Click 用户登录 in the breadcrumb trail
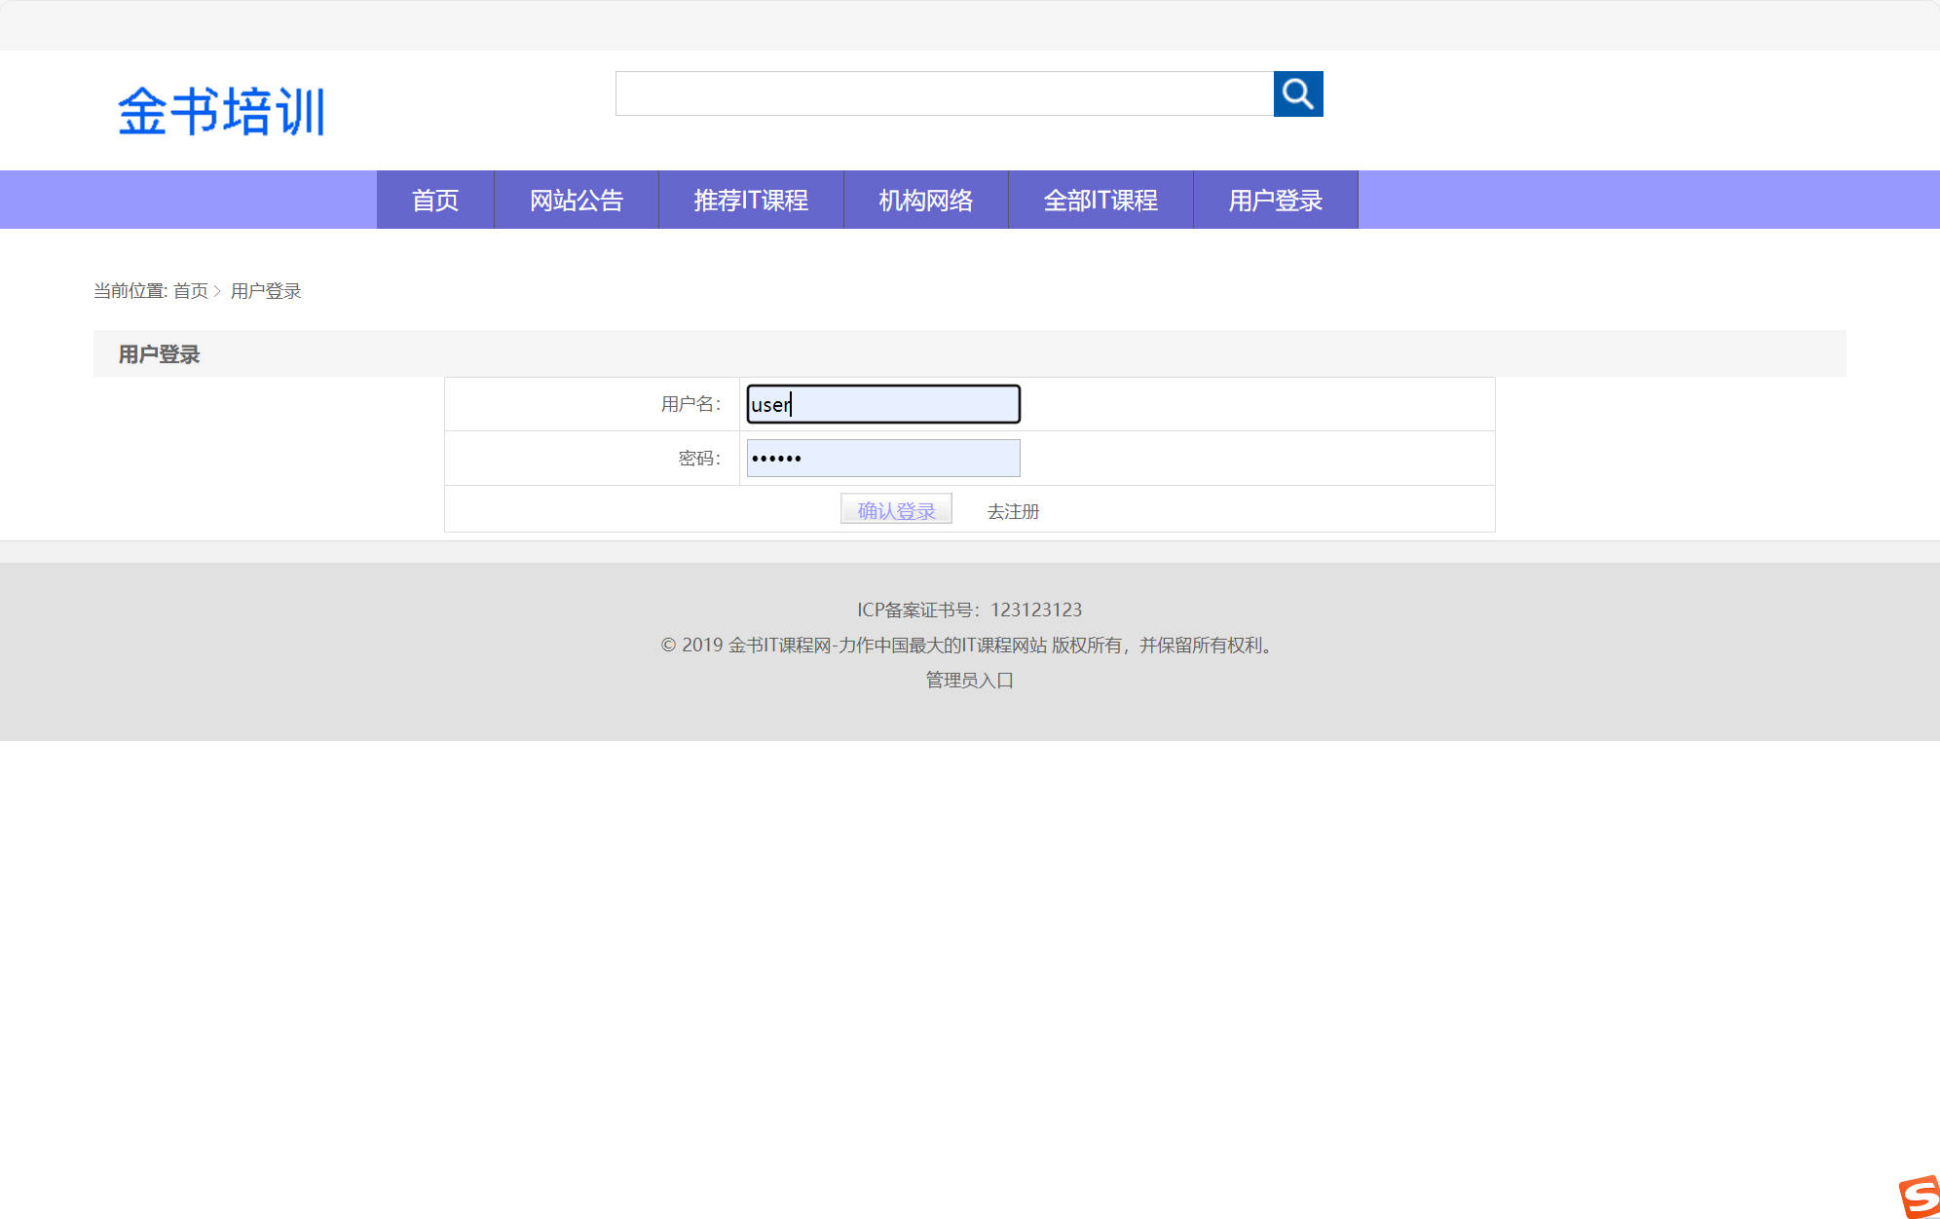The height and width of the screenshot is (1219, 1940). [x=267, y=290]
